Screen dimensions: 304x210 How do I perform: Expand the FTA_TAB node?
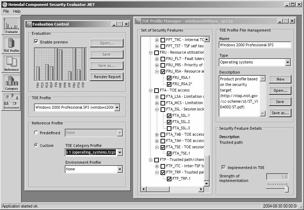[x=157, y=135]
